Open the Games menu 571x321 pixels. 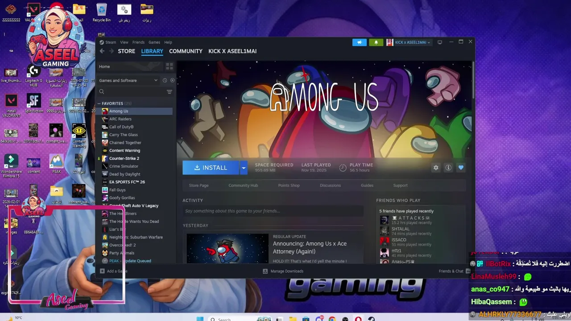coord(154,42)
